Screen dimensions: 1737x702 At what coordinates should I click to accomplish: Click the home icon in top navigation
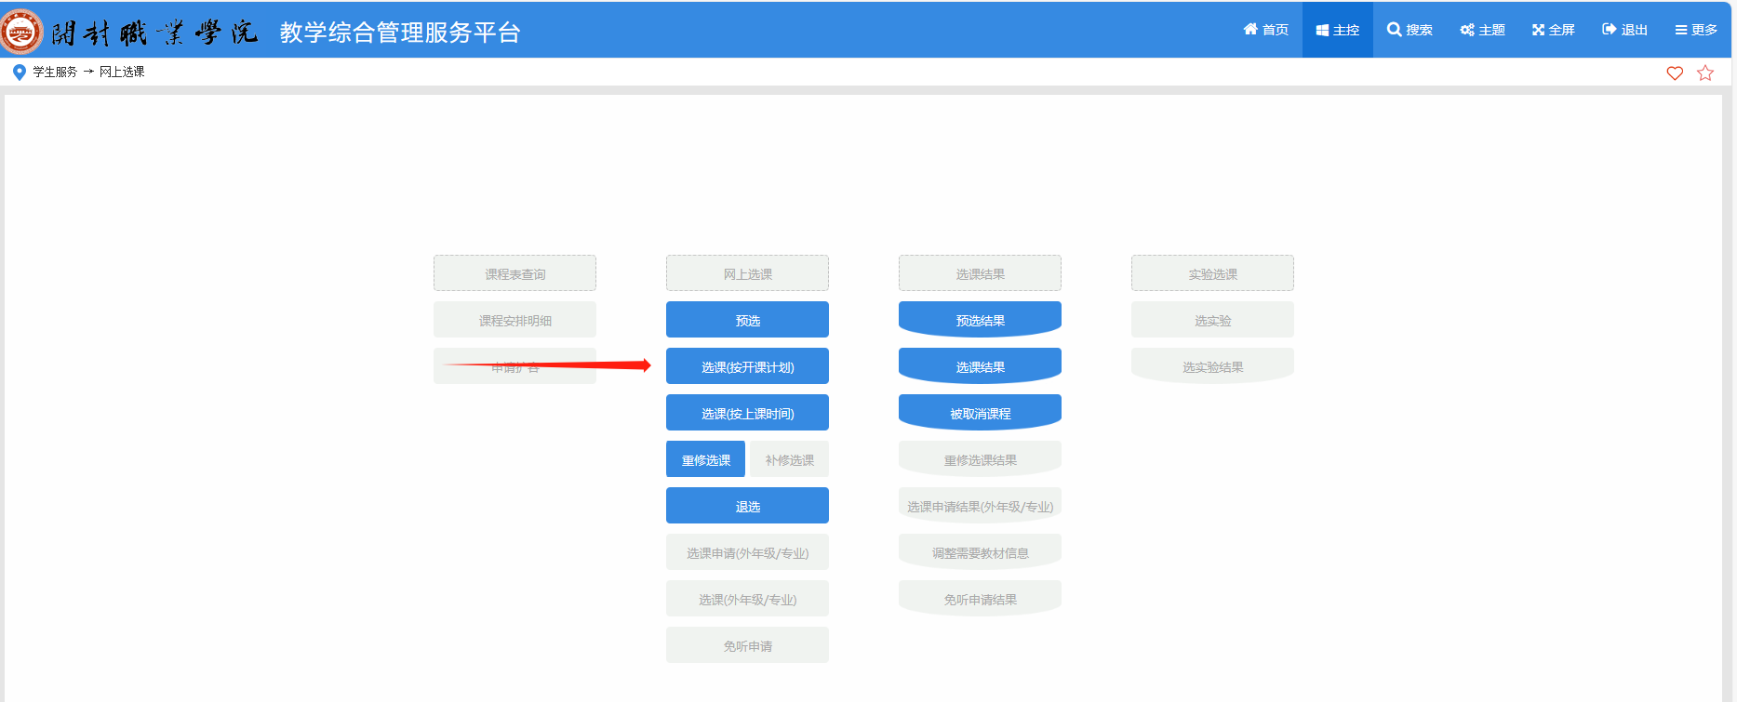tap(1250, 30)
